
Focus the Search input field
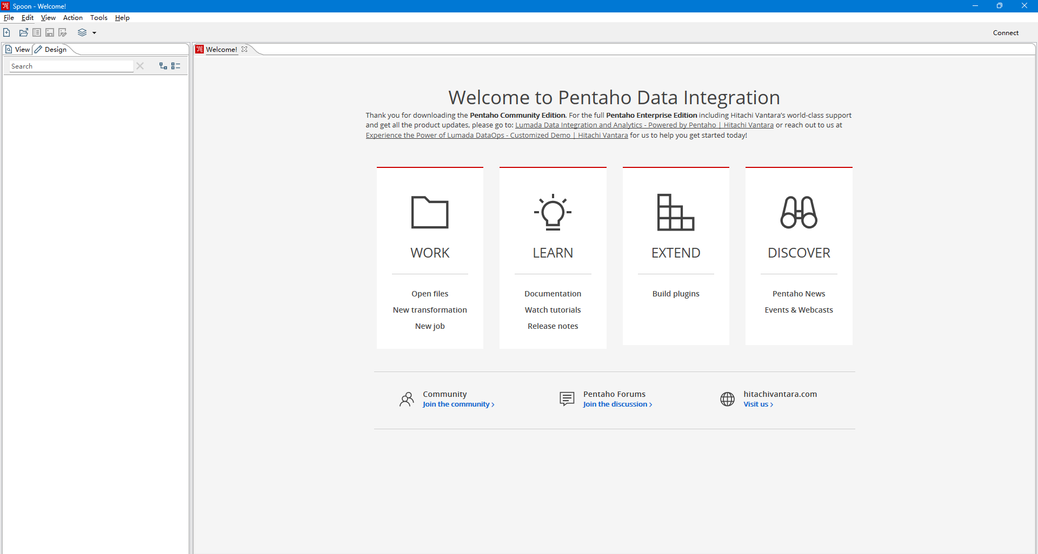[x=71, y=66]
